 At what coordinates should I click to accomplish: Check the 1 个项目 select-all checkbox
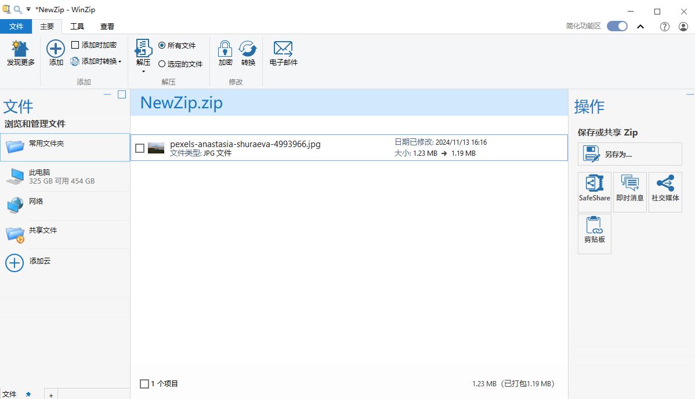(x=144, y=383)
